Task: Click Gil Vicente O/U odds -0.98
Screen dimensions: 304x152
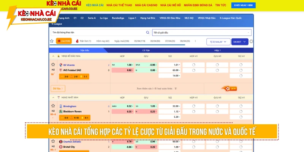Action: coord(146,65)
